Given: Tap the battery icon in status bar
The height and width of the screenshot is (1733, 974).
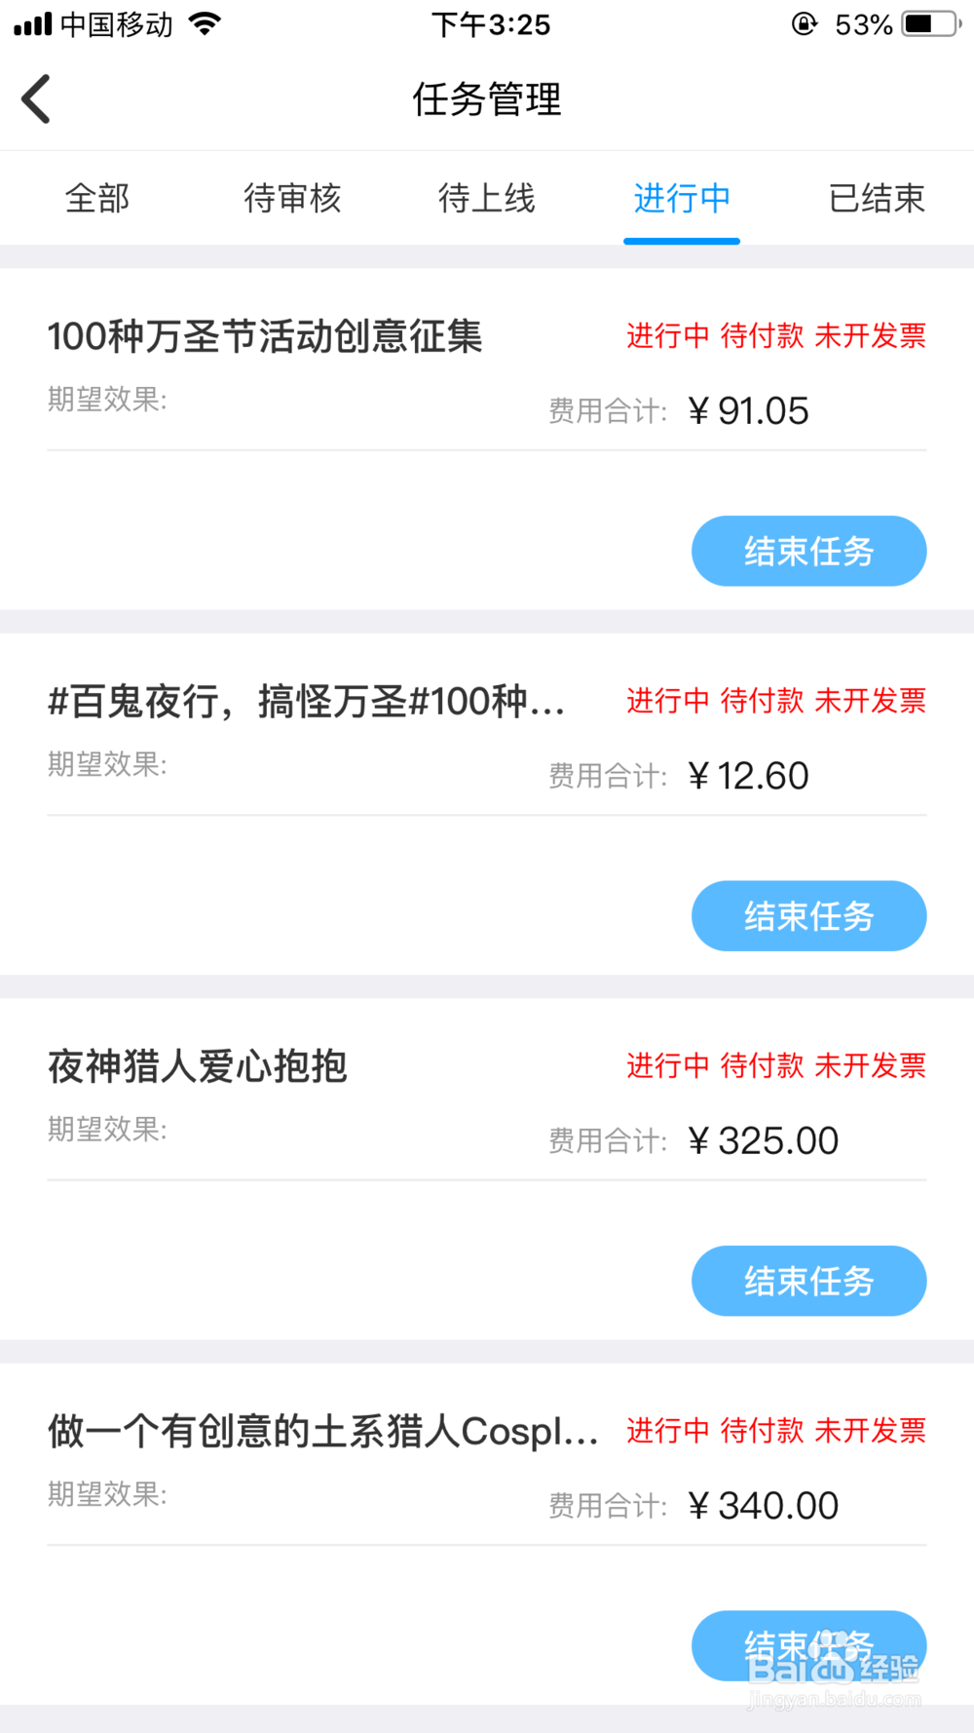Looking at the screenshot, I should click(x=930, y=24).
